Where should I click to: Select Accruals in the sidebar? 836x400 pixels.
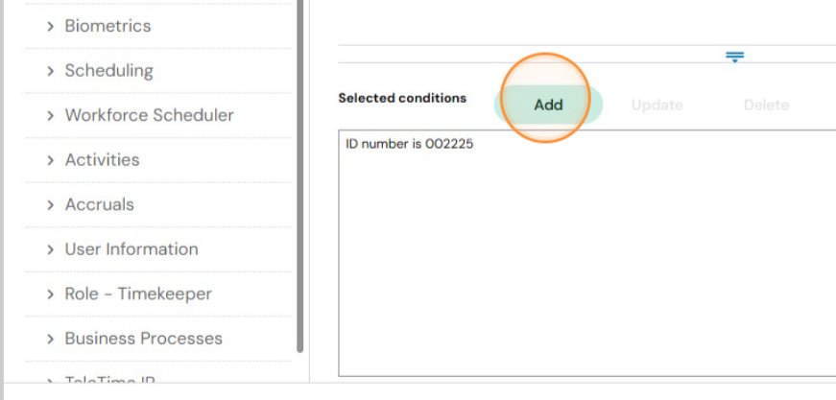[x=99, y=205]
